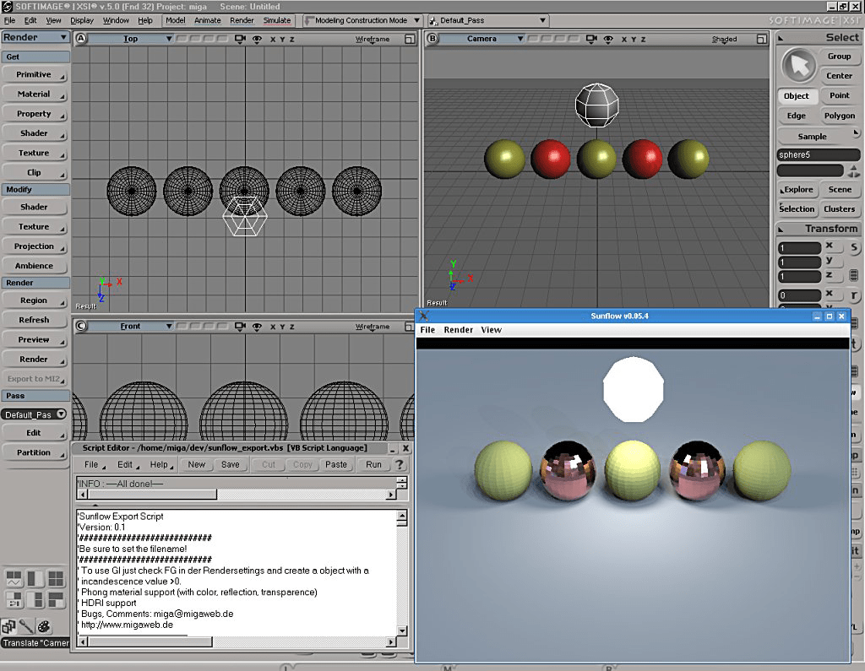The image size is (865, 671).
Task: Enable Point selection filter
Action: click(839, 95)
